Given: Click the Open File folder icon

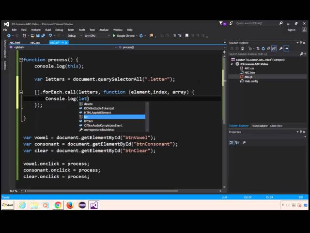Looking at the screenshot, I should (x=32, y=35).
